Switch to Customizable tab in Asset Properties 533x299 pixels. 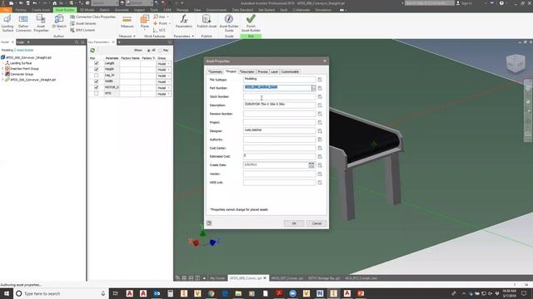(290, 71)
